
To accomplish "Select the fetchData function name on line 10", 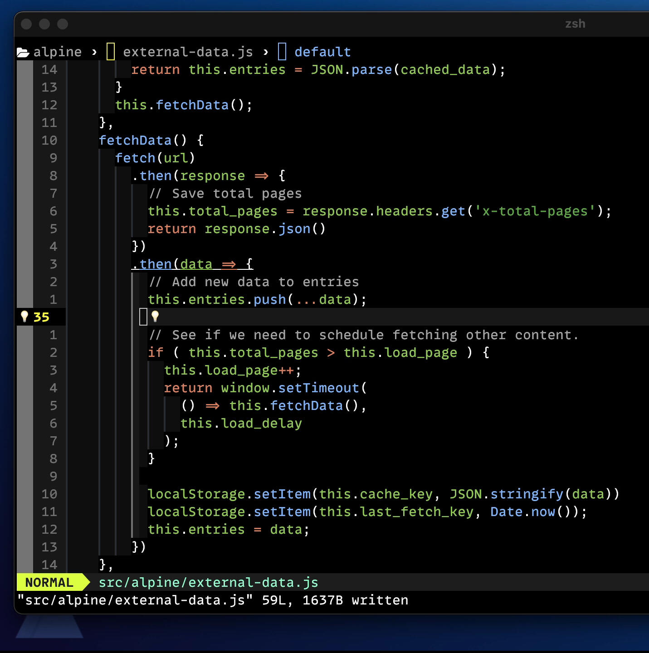I will pos(135,140).
